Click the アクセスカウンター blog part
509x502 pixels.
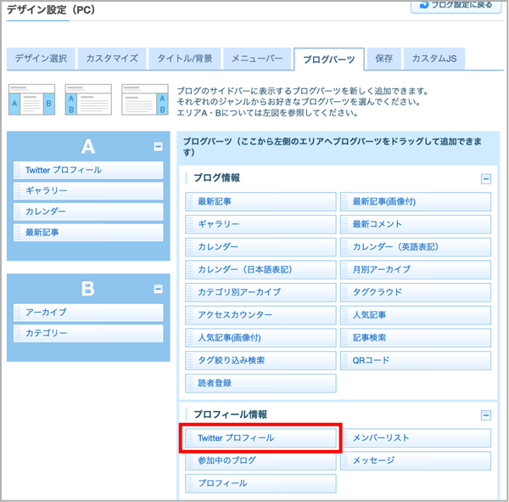(x=260, y=315)
